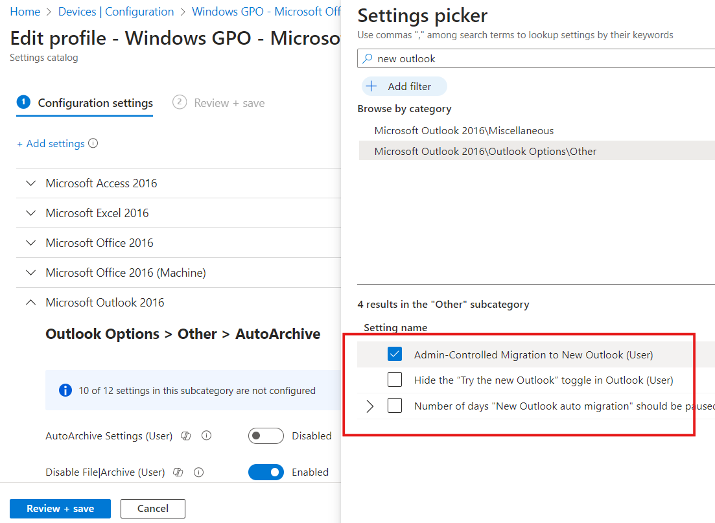Screen dimensions: 715x523
Task: Uncheck Admin-Controlled Migration to New Outlook checkbox
Action: click(395, 354)
